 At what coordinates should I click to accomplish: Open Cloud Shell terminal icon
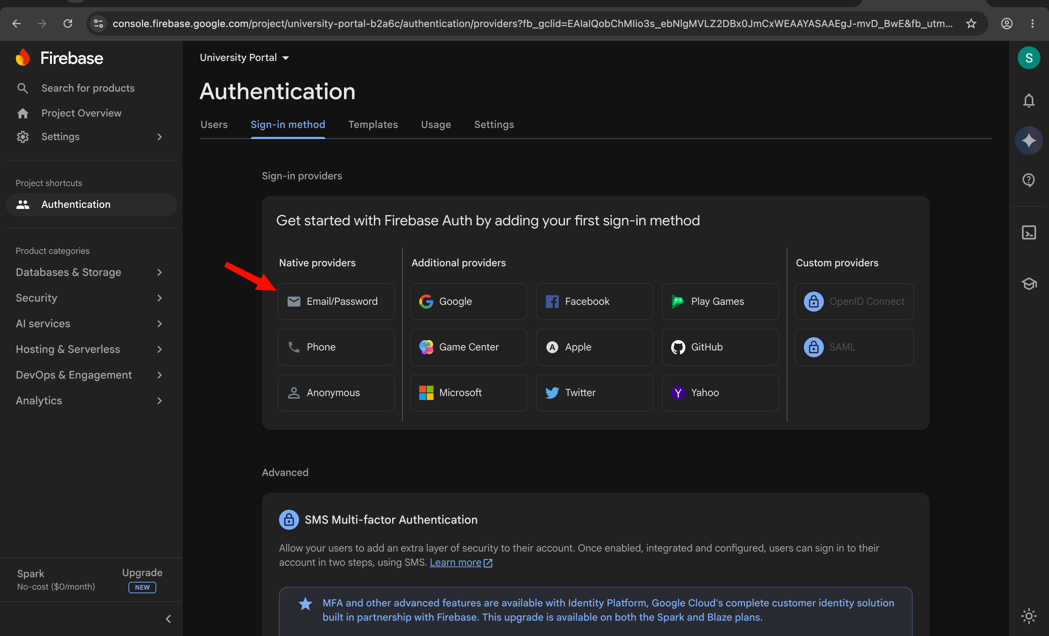1029,232
